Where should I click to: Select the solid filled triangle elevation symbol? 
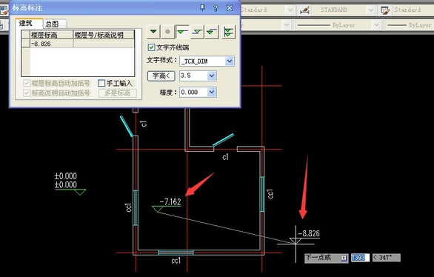coord(153,32)
